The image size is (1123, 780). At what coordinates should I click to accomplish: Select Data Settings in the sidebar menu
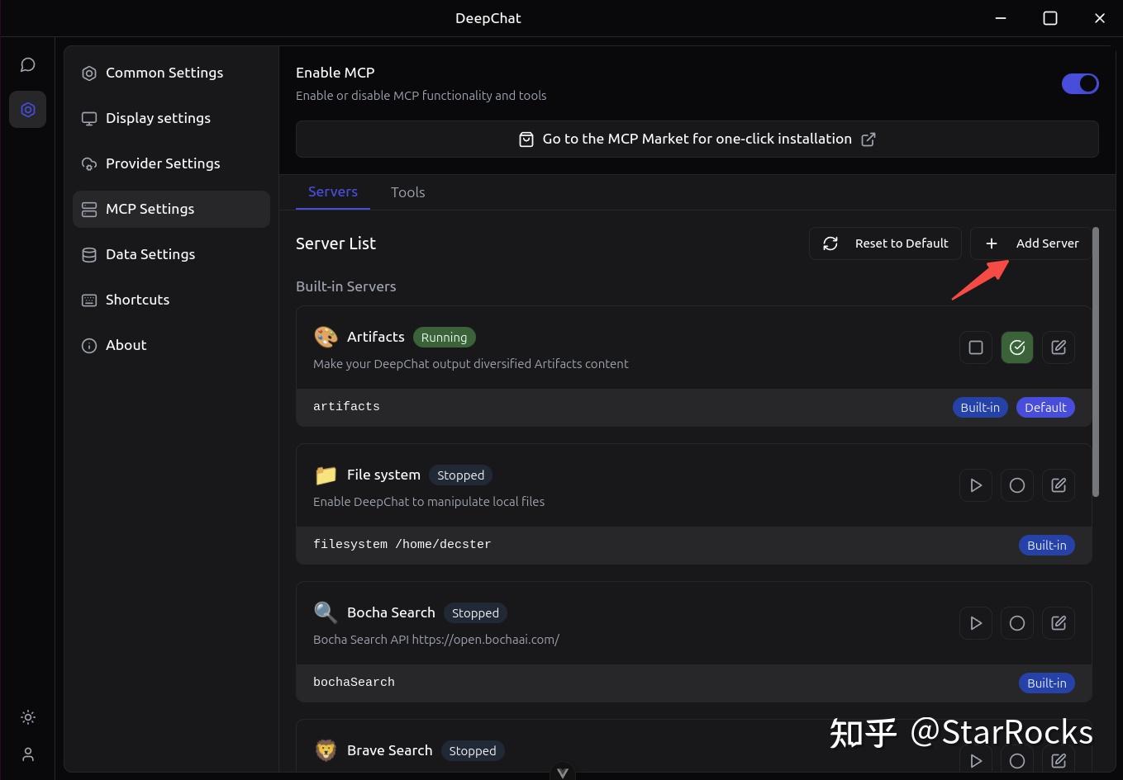tap(150, 253)
